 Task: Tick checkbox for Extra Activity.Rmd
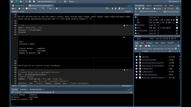pyautogui.click(x=137, y=60)
